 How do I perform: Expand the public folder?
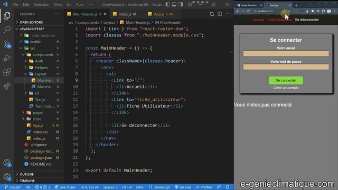35,42
